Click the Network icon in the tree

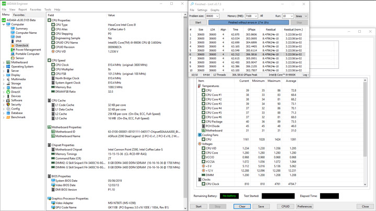pyautogui.click(x=8, y=88)
